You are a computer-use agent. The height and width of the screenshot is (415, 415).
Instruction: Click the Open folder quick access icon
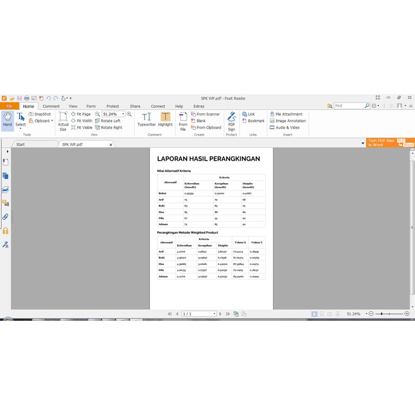click(x=12, y=98)
